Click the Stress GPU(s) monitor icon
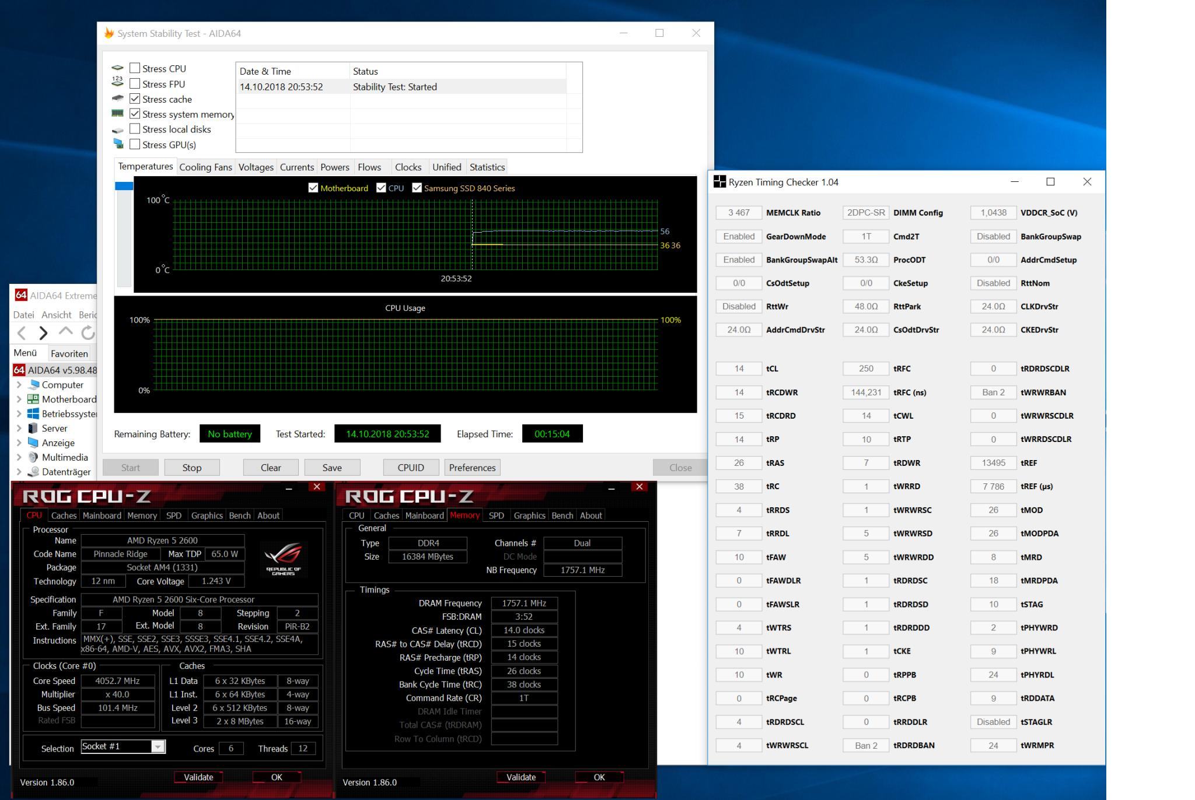This screenshot has height=800, width=1195. [118, 144]
